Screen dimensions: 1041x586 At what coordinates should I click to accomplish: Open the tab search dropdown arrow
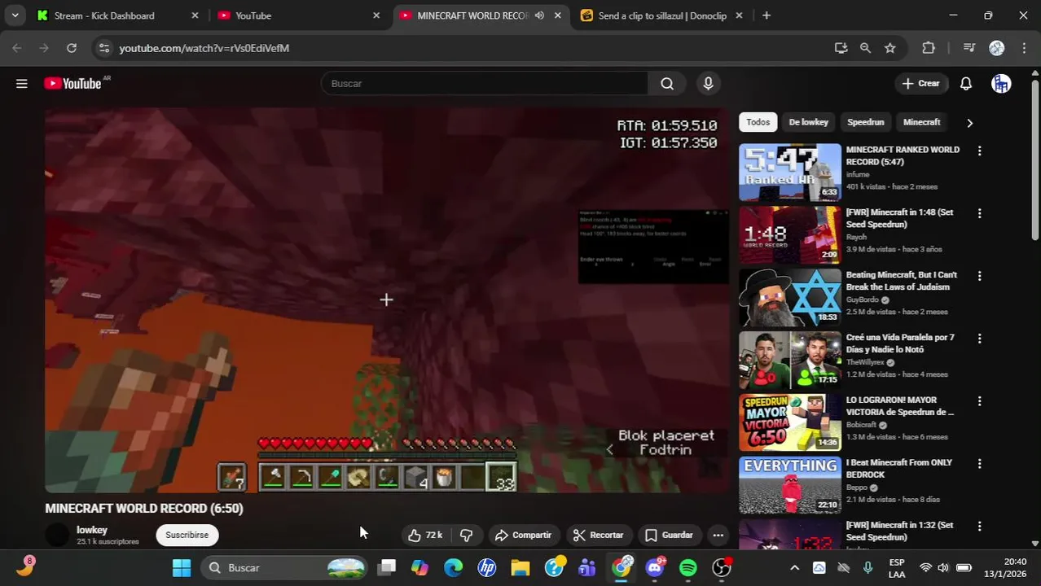coord(15,15)
